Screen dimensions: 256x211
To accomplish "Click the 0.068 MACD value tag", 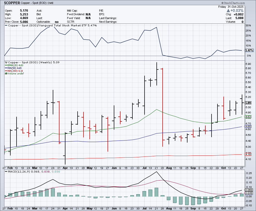I will point(248,190).
